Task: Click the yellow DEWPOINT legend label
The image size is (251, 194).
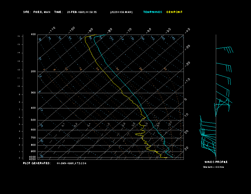Action: (x=175, y=12)
